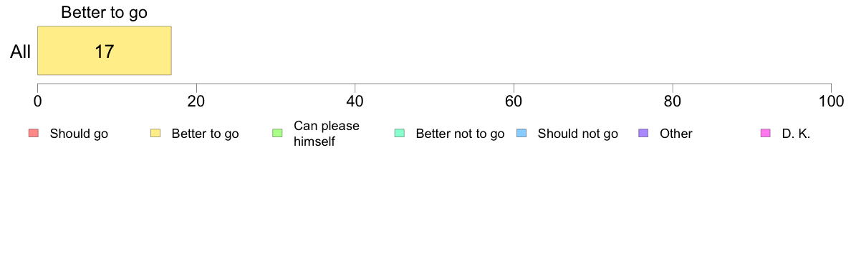Click the Should go legend label
The width and height of the screenshot is (851, 263).
[79, 134]
